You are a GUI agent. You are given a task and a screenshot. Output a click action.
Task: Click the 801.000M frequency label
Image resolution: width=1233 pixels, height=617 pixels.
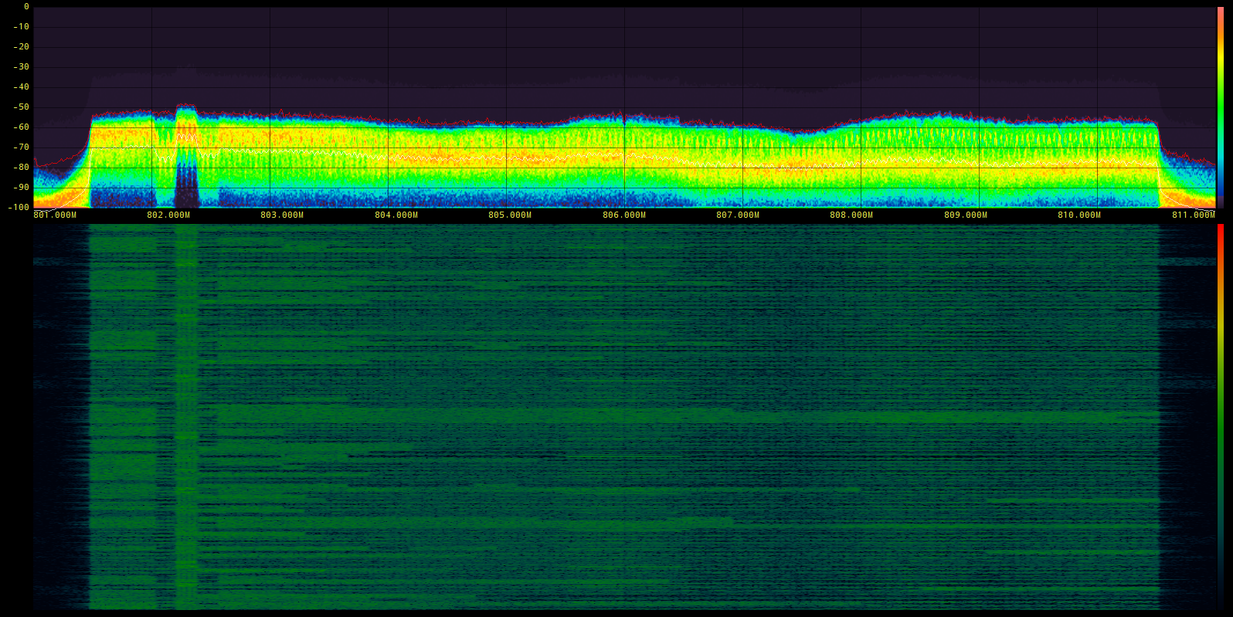[55, 215]
